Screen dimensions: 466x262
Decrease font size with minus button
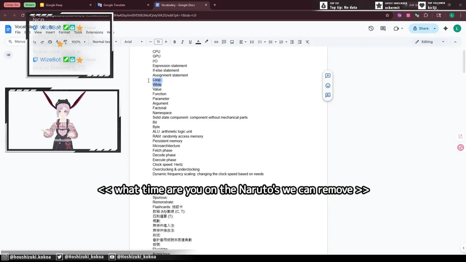coord(150,42)
